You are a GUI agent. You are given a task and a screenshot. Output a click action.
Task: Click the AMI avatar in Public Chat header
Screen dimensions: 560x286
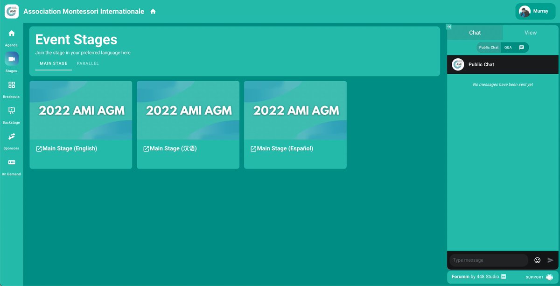[x=458, y=64]
